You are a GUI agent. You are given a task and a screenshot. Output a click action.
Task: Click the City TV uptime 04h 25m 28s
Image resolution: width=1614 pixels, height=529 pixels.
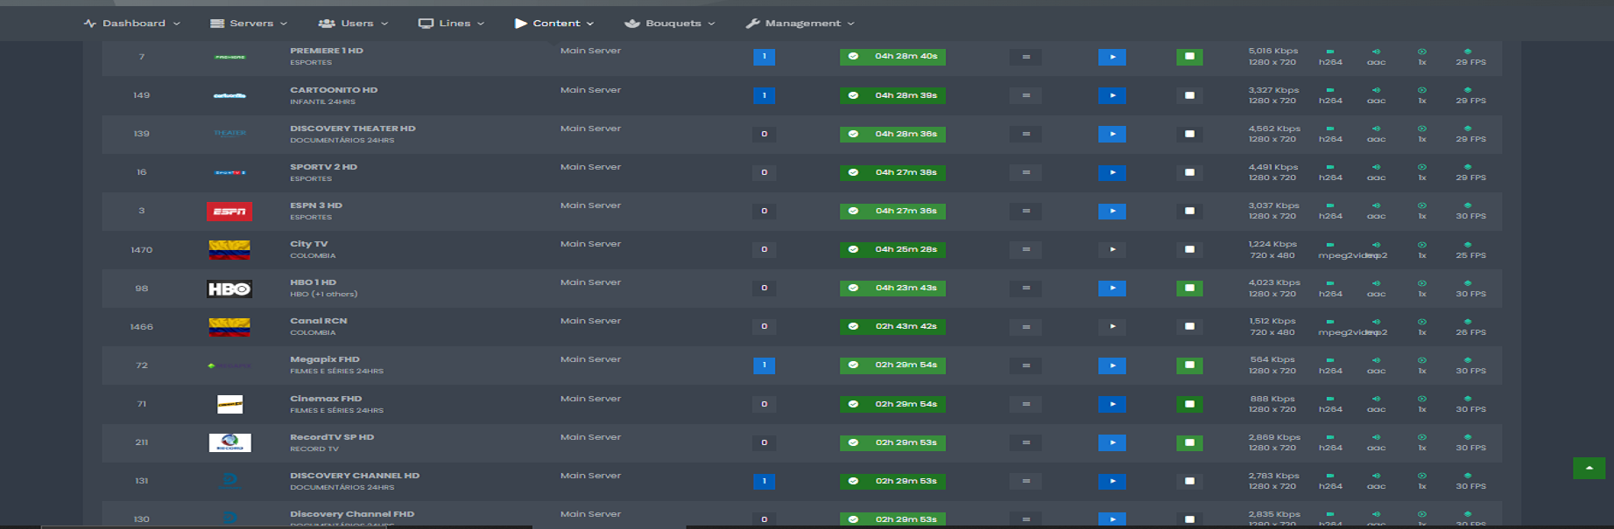(x=892, y=249)
